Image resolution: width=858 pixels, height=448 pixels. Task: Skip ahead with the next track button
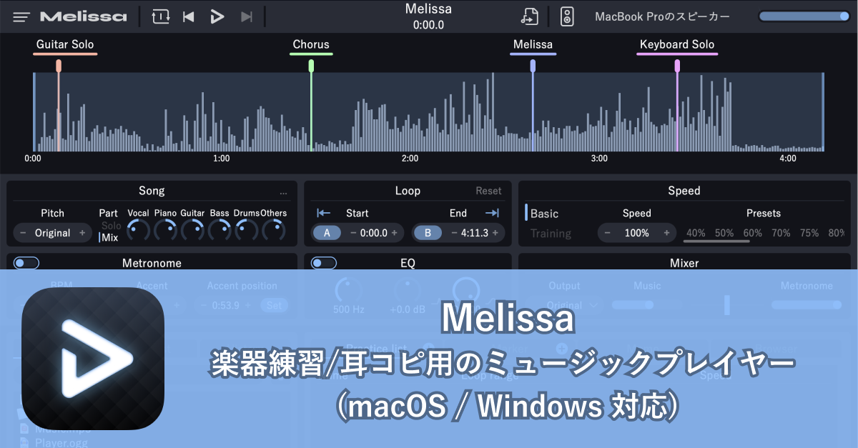click(247, 16)
